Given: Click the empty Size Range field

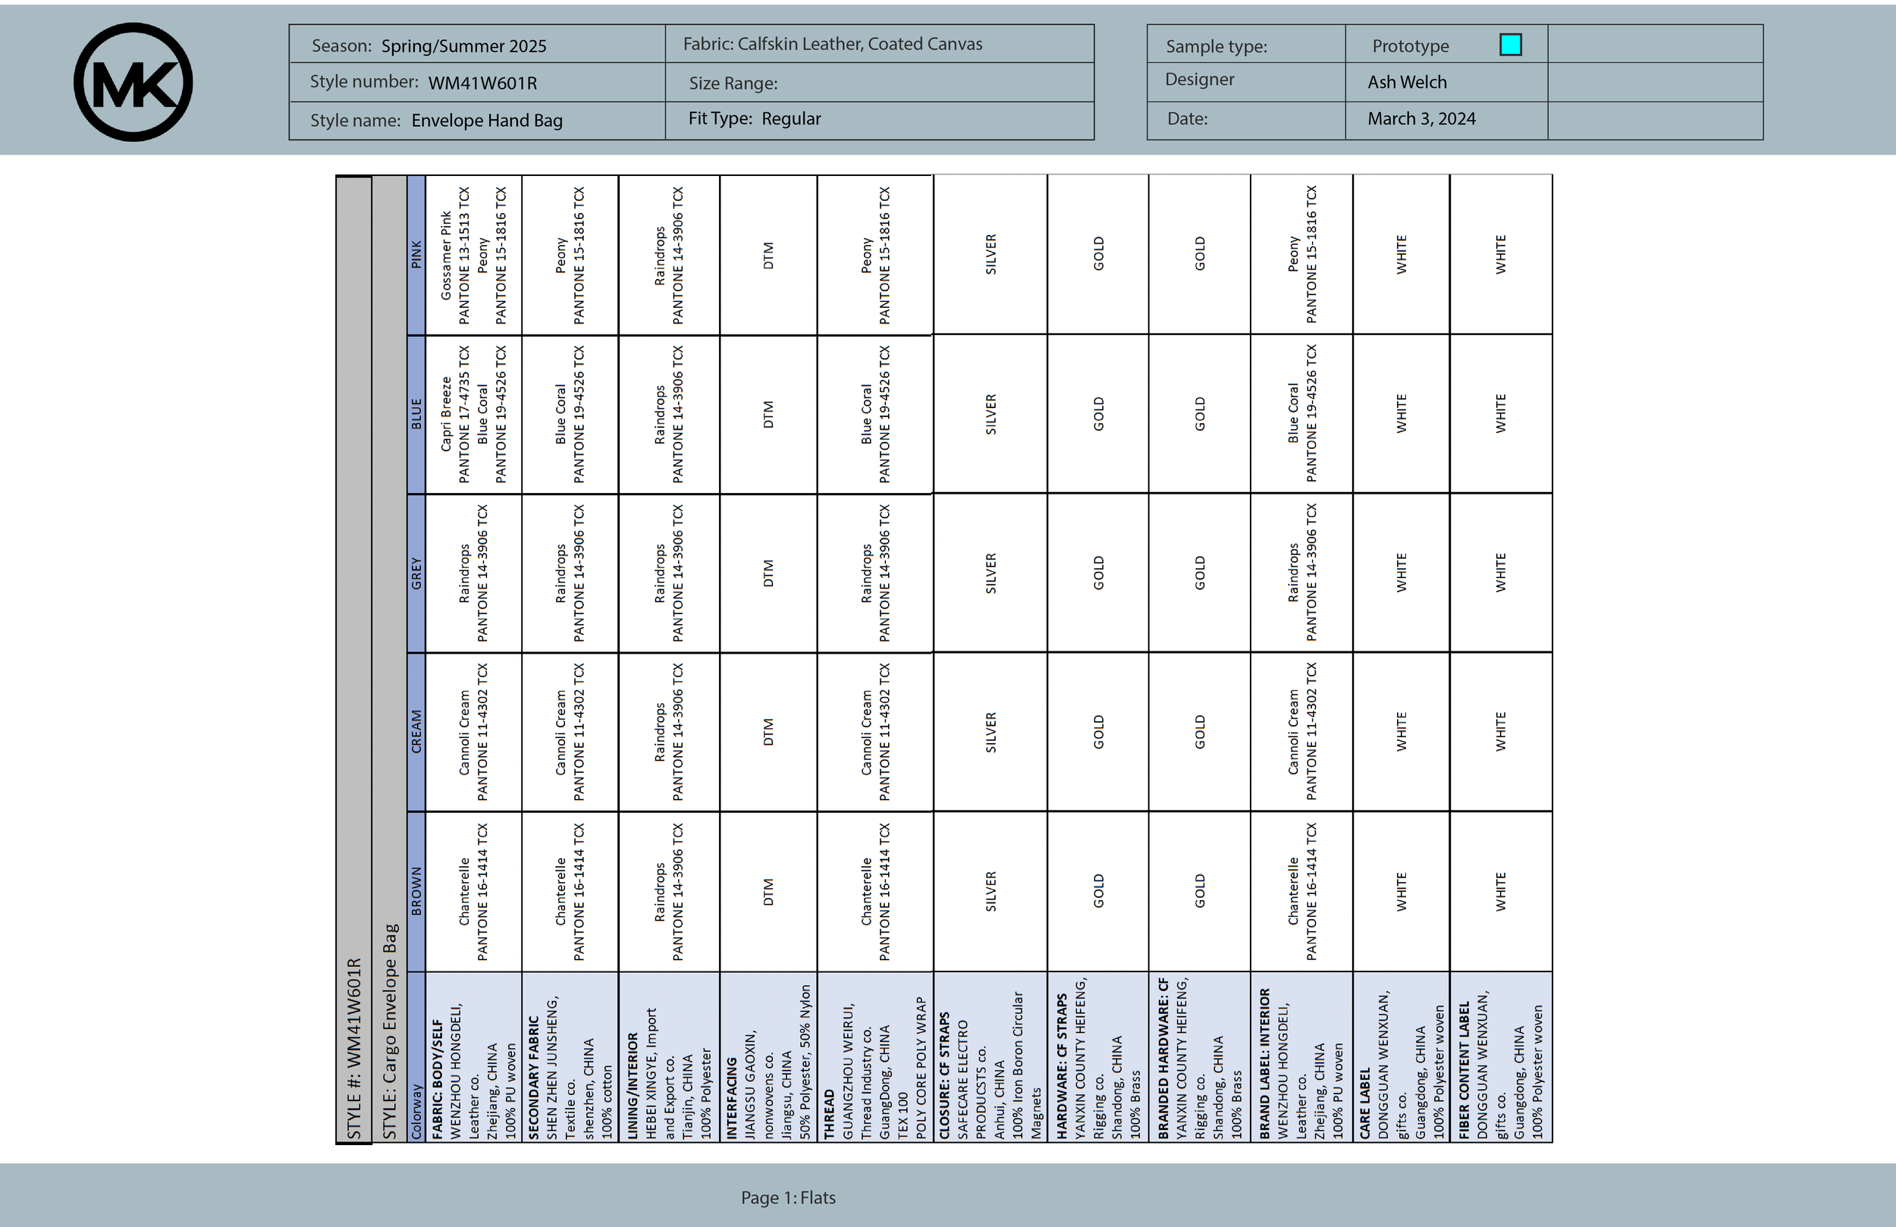Looking at the screenshot, I should (879, 83).
